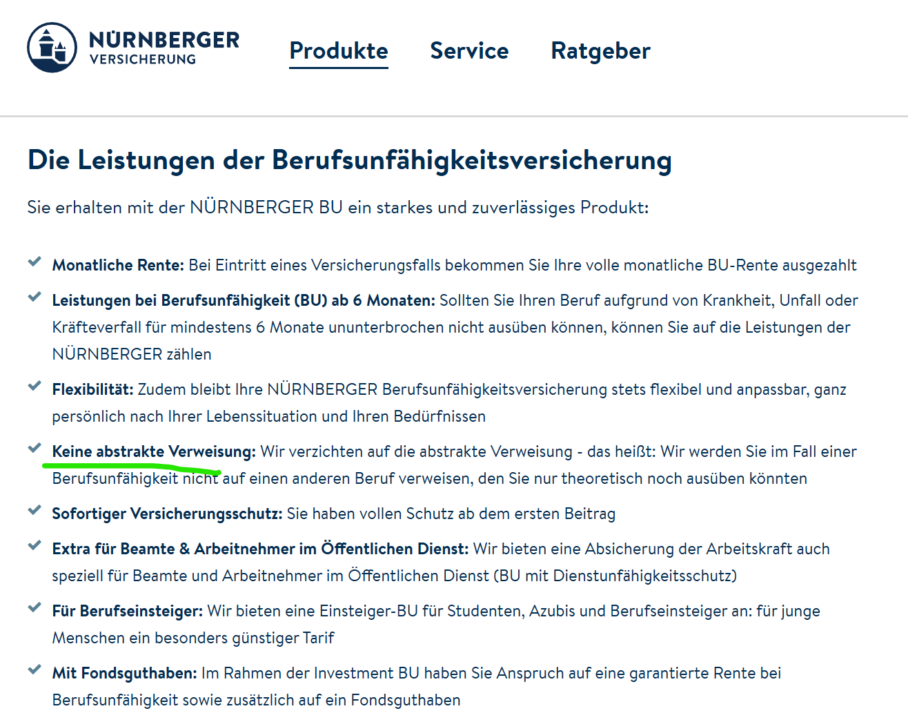Click the Nürnberger castle logo icon

pyautogui.click(x=52, y=48)
